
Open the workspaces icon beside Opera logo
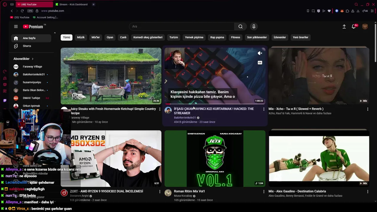point(12,4)
